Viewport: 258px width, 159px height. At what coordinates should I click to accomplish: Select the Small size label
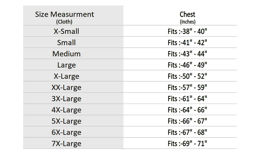66,42
